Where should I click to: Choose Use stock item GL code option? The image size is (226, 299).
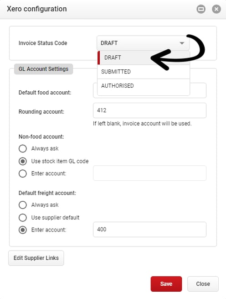pyautogui.click(x=23, y=161)
